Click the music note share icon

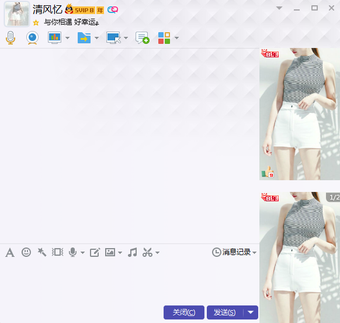[133, 252]
